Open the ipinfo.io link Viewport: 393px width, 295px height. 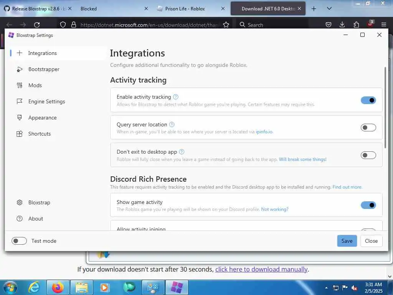[x=264, y=132]
